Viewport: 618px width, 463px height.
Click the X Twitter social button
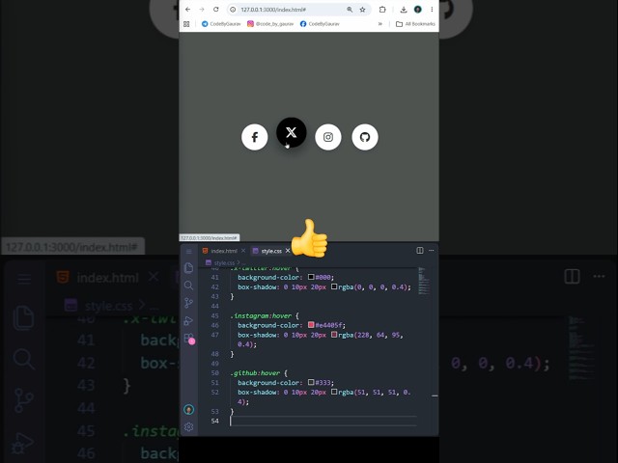coord(292,132)
